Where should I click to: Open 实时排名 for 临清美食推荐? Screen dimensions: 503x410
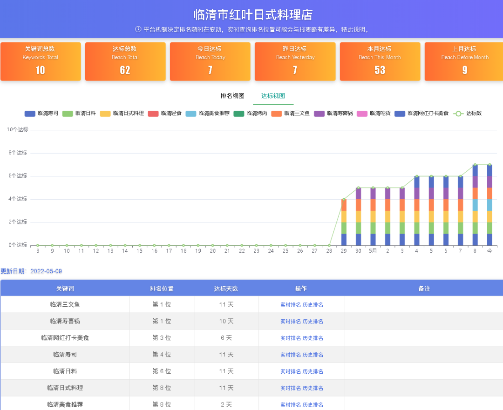click(x=291, y=405)
